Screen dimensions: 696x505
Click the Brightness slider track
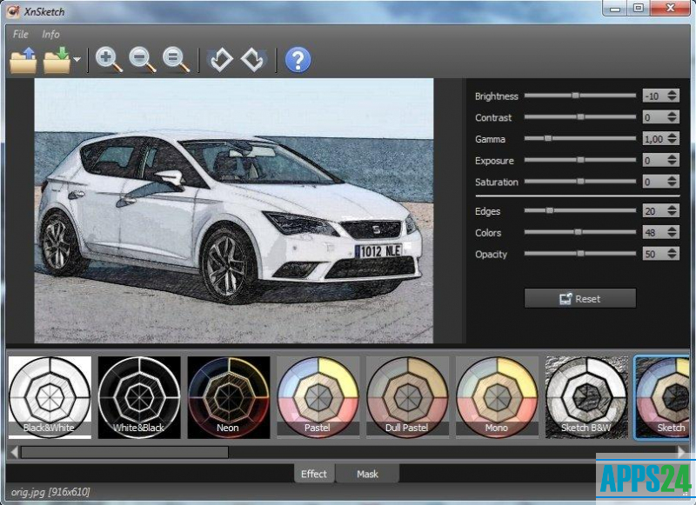[x=580, y=96]
